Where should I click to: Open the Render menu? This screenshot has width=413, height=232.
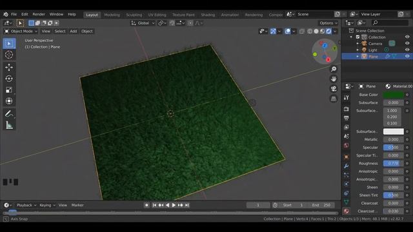pos(39,14)
